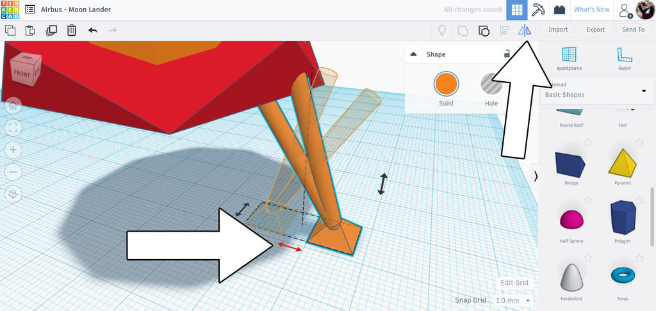Open Bricks mode icon
This screenshot has height=311, width=656.
[x=559, y=10]
